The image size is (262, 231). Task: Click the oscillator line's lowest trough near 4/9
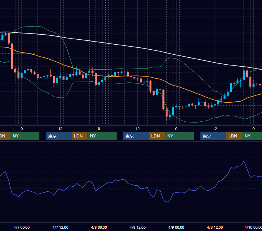click(166, 202)
